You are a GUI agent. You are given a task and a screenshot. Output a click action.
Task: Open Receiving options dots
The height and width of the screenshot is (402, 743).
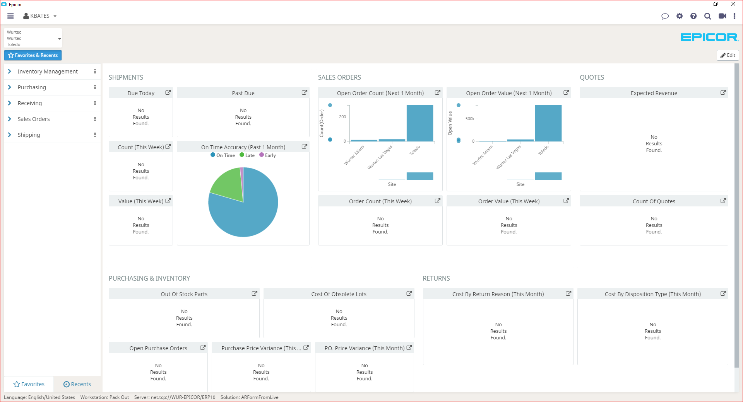(95, 103)
